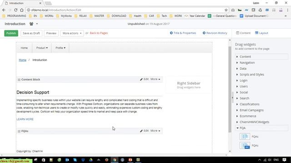Click the camera extension icon
291x163 pixels.
tap(233, 10)
